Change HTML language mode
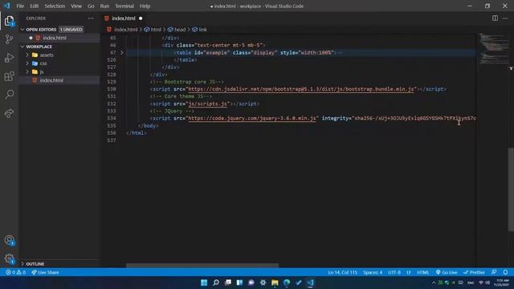Viewport: 514px width, 289px height. [423, 272]
